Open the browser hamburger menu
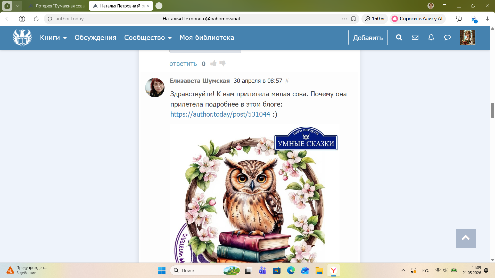The image size is (495, 278). point(445,6)
